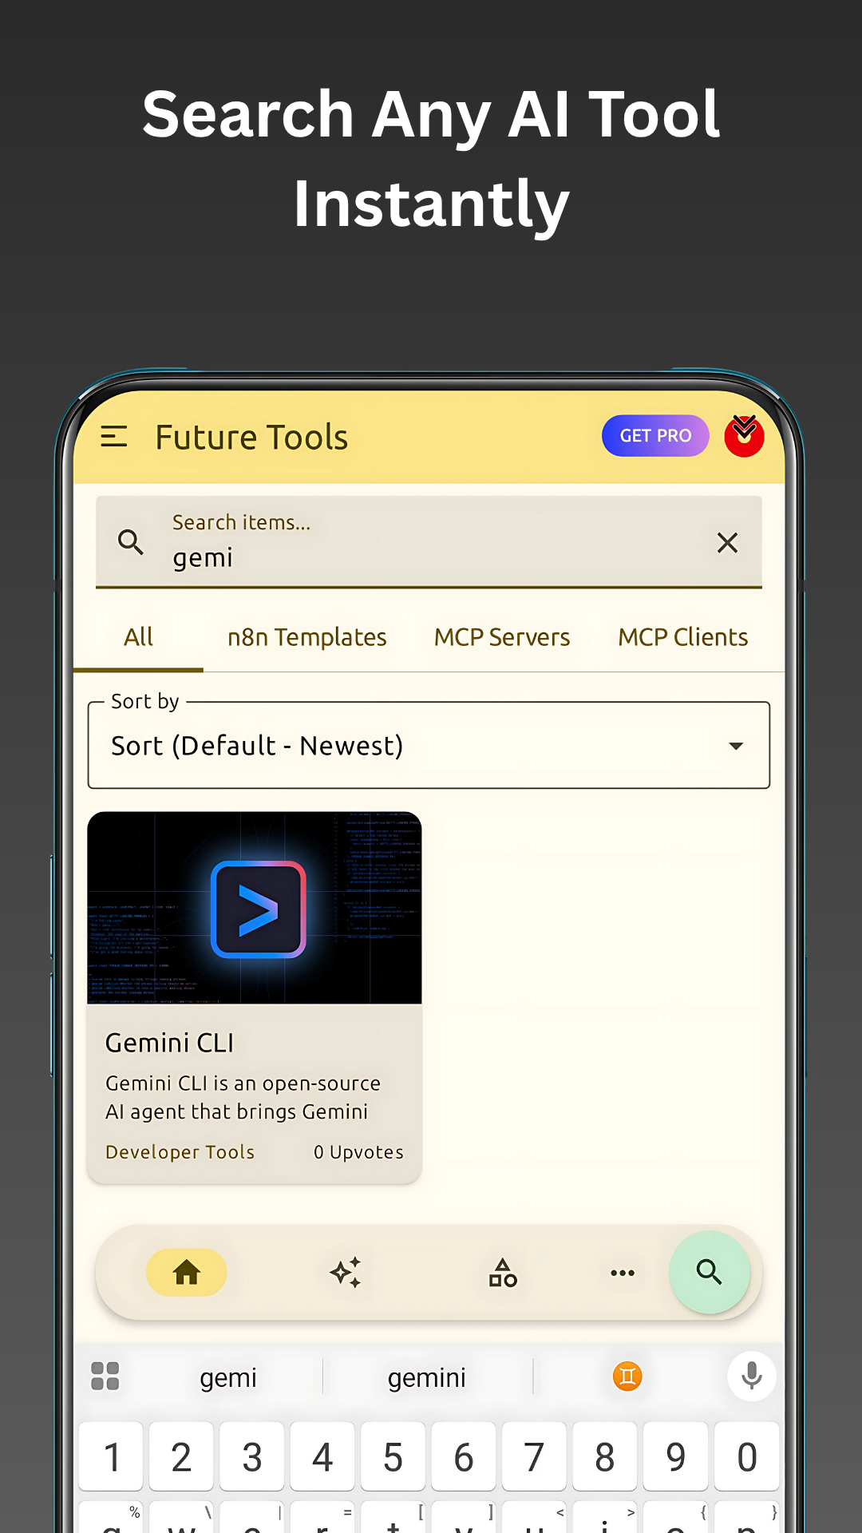This screenshot has height=1533, width=862.
Task: Choose the 'gemini' keyboard suggestion
Action: pos(426,1377)
